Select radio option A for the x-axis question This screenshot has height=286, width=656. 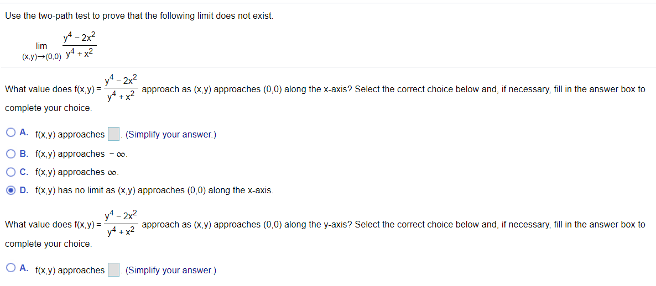[x=11, y=134]
